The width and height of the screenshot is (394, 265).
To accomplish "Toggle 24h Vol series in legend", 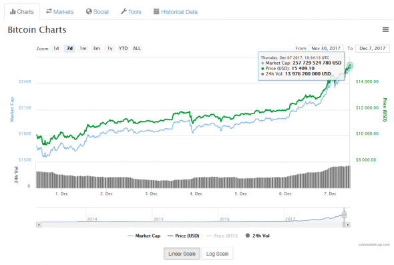I will point(258,236).
